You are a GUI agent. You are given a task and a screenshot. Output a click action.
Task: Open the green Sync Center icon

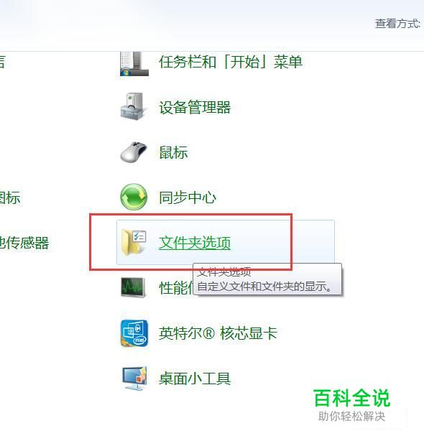134,197
